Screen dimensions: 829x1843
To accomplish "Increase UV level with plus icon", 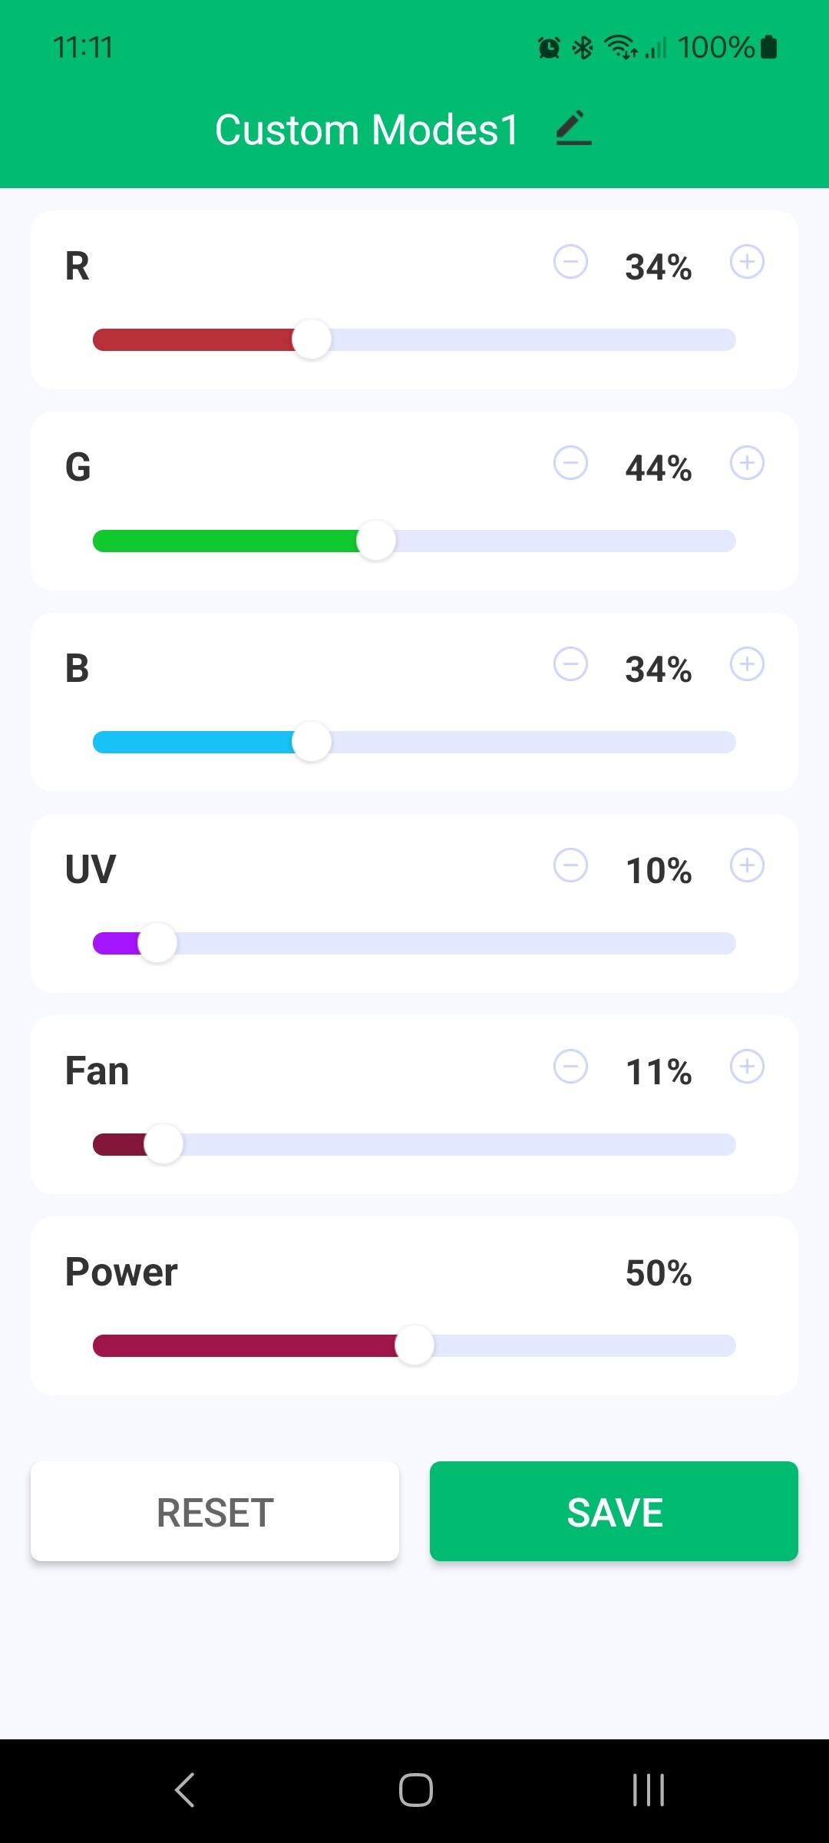I will (747, 865).
